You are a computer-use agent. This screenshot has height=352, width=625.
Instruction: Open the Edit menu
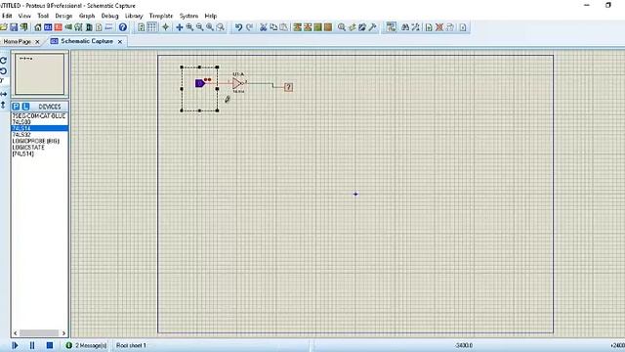pyautogui.click(x=7, y=16)
